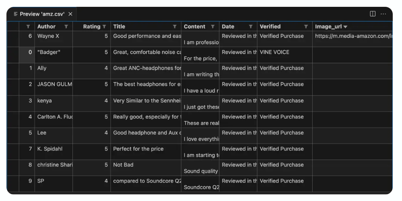
Task: Select the Preview 'amz.csv' tab
Action: 42,14
